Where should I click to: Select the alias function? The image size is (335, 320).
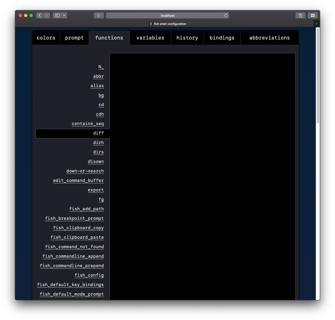97,86
